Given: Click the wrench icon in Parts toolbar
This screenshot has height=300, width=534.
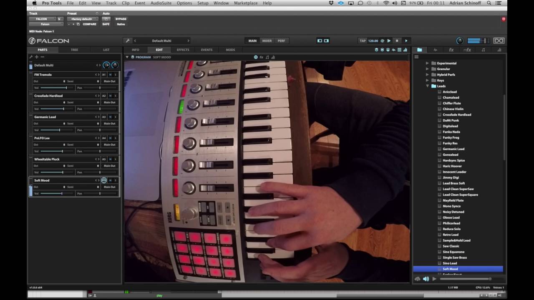Looking at the screenshot, I should 31,57.
